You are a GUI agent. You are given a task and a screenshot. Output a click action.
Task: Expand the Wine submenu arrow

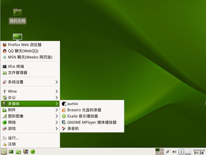click(57, 91)
